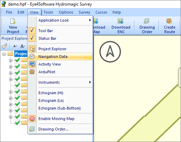Viewport: 181px width, 142px height.
Task: Open Drawing Order from the toolbar
Action: pyautogui.click(x=147, y=26)
